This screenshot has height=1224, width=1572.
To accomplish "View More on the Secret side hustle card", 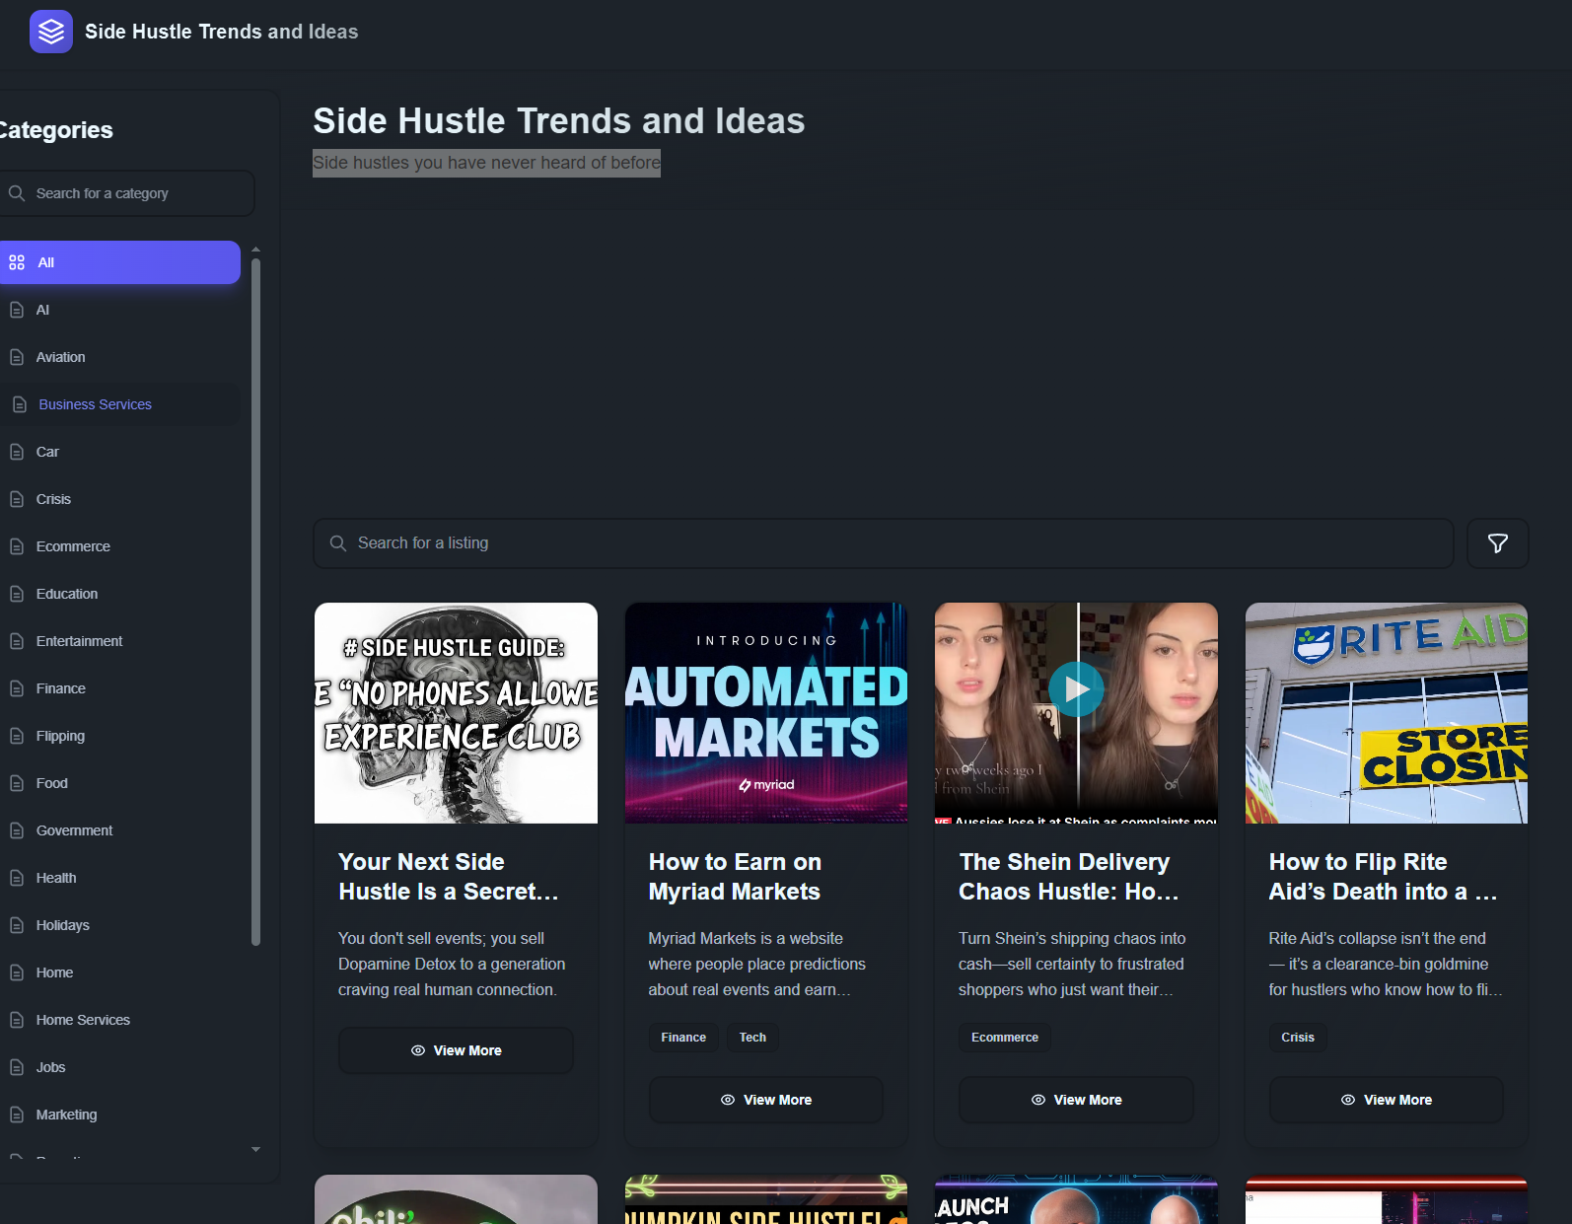I will 456,1050.
